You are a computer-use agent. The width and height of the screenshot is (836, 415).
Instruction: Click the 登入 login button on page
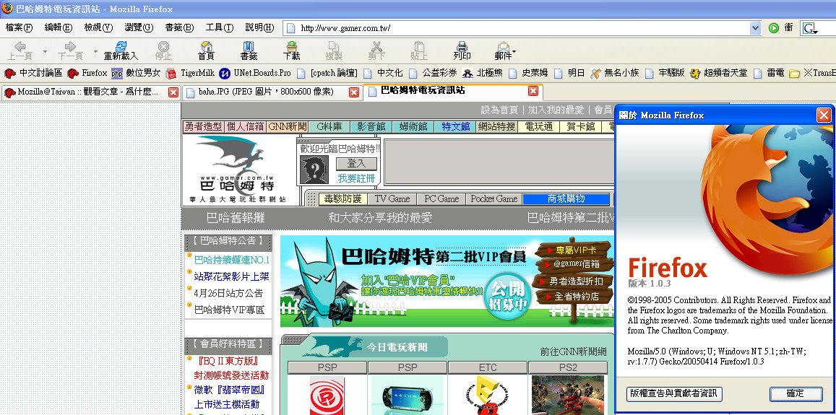tap(356, 164)
